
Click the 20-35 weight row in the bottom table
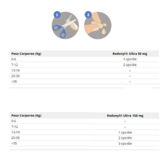click(15, 138)
